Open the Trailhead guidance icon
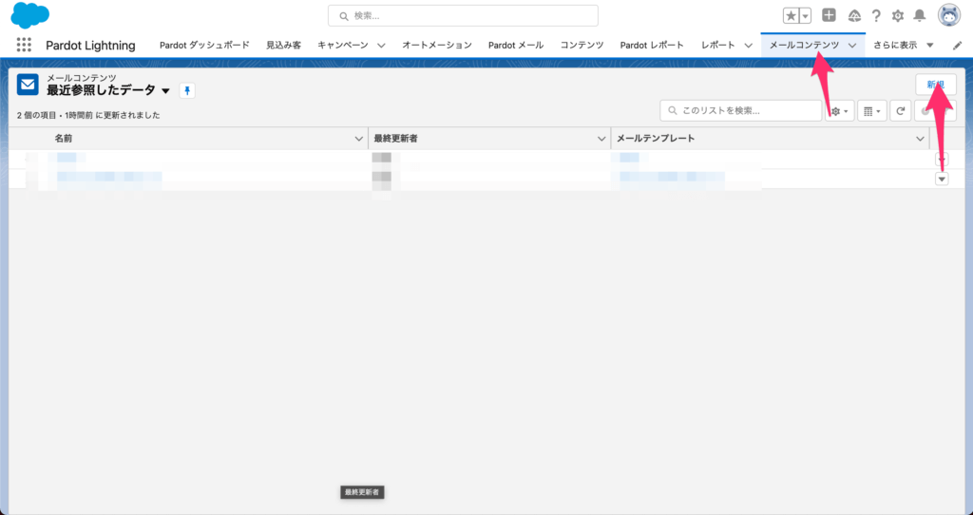The height and width of the screenshot is (515, 973). tap(854, 15)
